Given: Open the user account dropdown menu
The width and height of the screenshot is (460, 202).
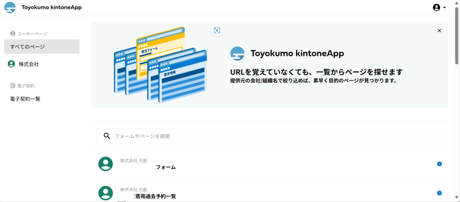Looking at the screenshot, I should pyautogui.click(x=439, y=8).
